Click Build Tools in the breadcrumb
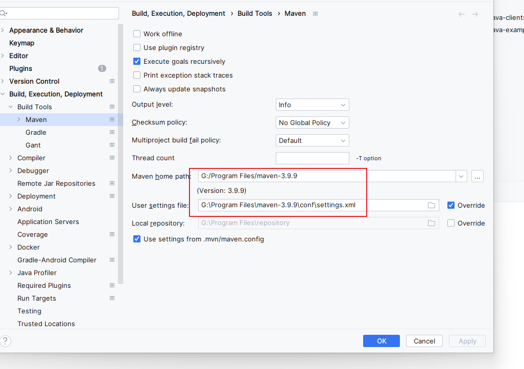The height and width of the screenshot is (369, 524). (255, 13)
